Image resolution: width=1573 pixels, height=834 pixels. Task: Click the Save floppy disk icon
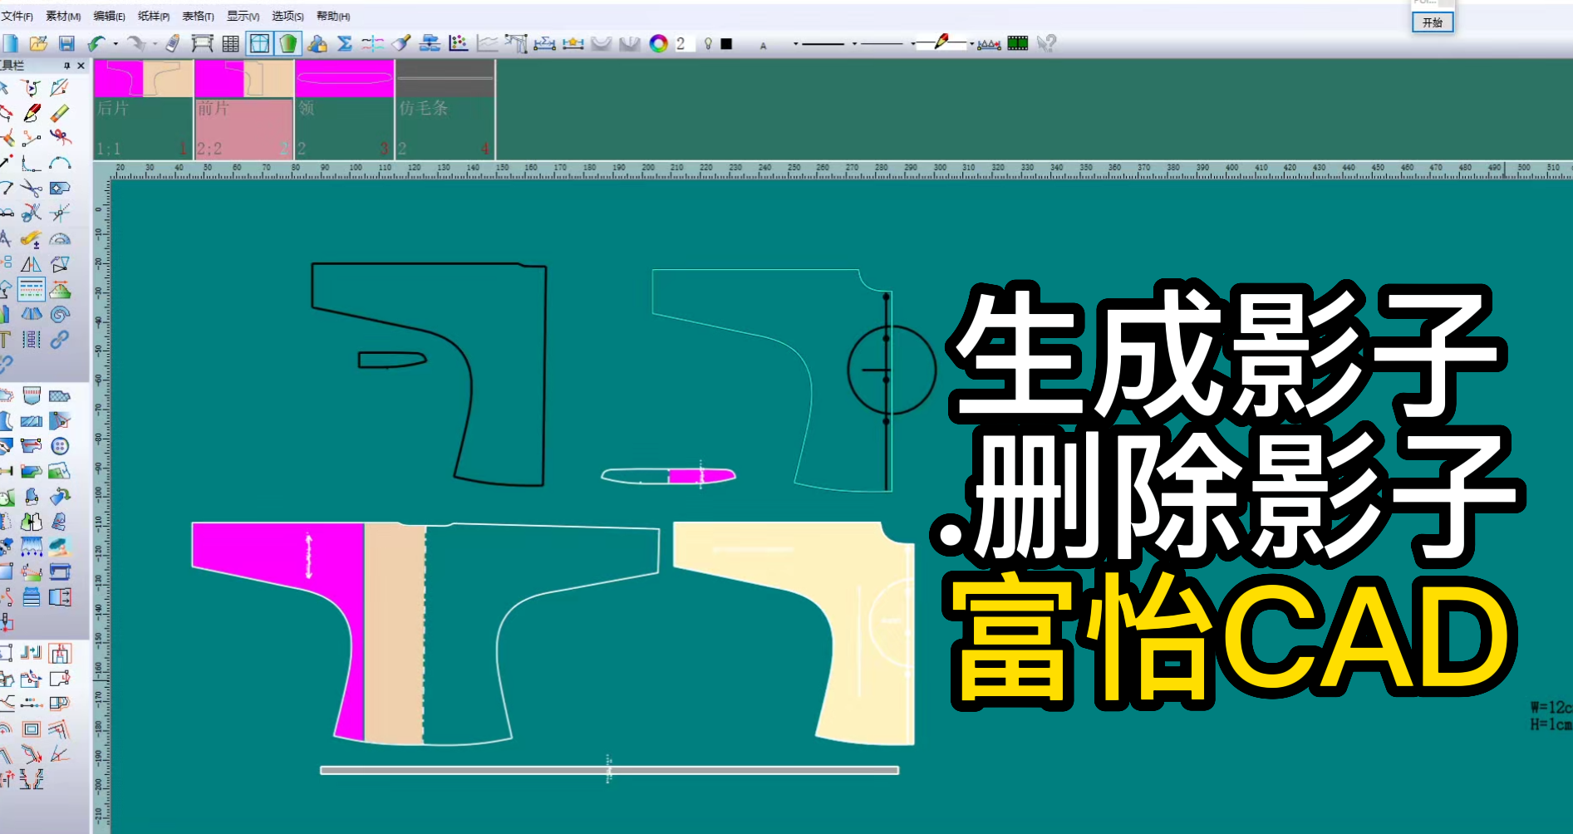coord(66,43)
